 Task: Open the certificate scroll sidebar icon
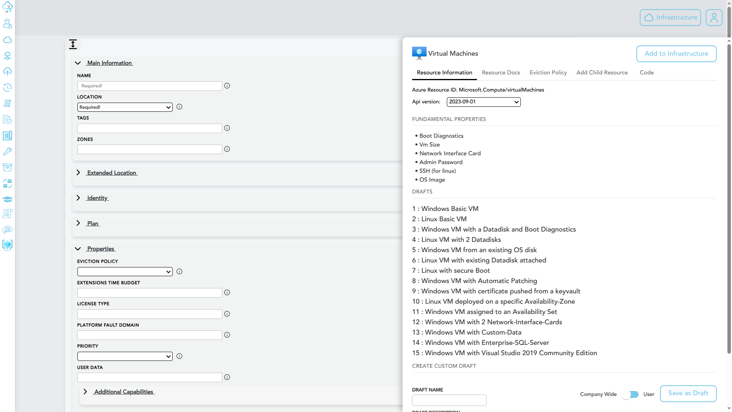[x=7, y=214]
